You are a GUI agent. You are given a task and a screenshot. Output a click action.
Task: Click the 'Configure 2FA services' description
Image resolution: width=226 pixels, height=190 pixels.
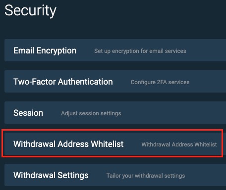click(x=160, y=82)
